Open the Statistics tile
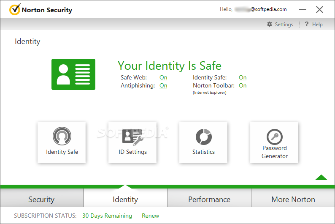This screenshot has width=335, height=224. (203, 142)
